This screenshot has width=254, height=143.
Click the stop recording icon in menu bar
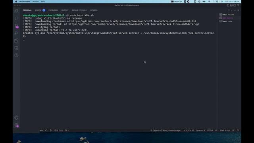pos(188,2)
